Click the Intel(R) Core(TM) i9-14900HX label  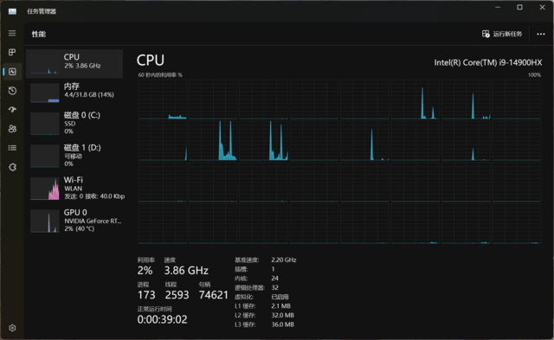coord(488,62)
